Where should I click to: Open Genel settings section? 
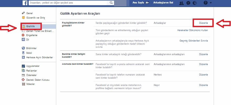pos(29,13)
